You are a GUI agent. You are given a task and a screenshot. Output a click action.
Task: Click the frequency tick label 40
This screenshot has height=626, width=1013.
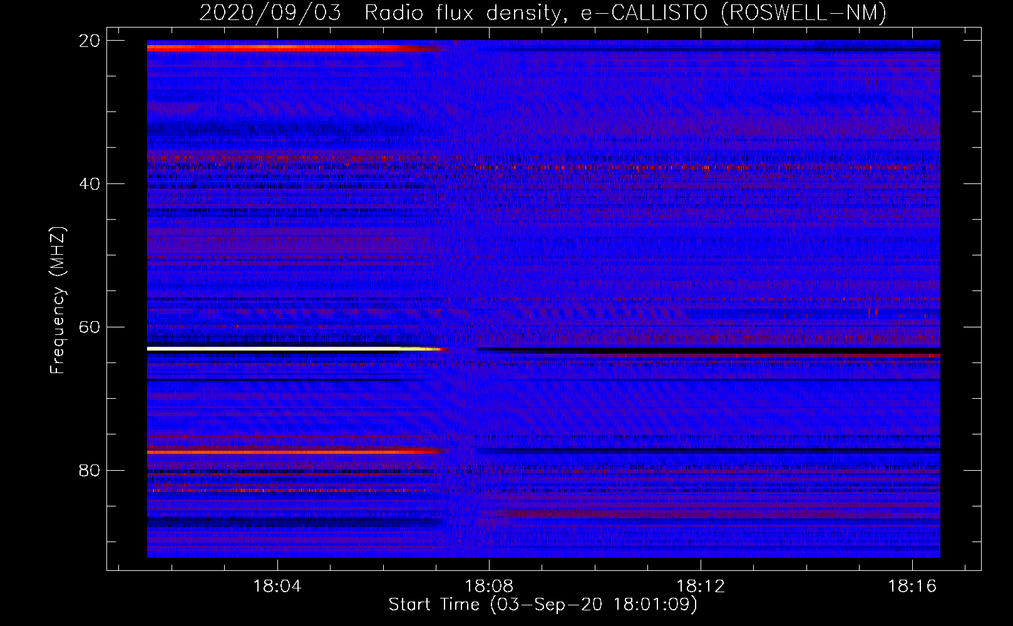point(89,184)
